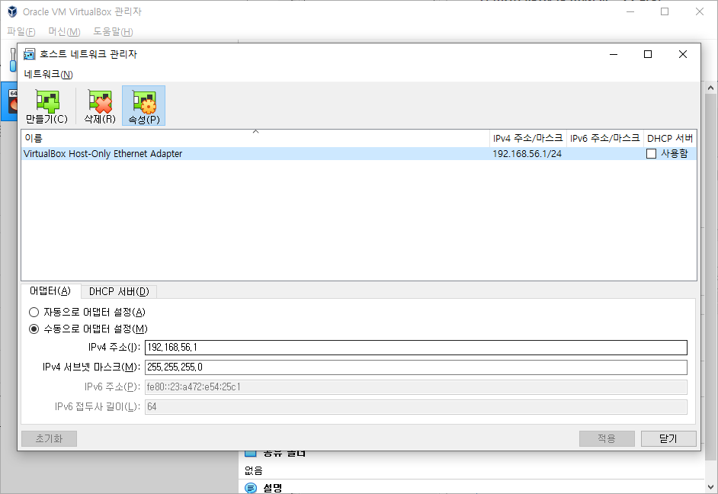The width and height of the screenshot is (718, 494).
Task: Minimize the Host Network Manager window
Action: (x=614, y=54)
